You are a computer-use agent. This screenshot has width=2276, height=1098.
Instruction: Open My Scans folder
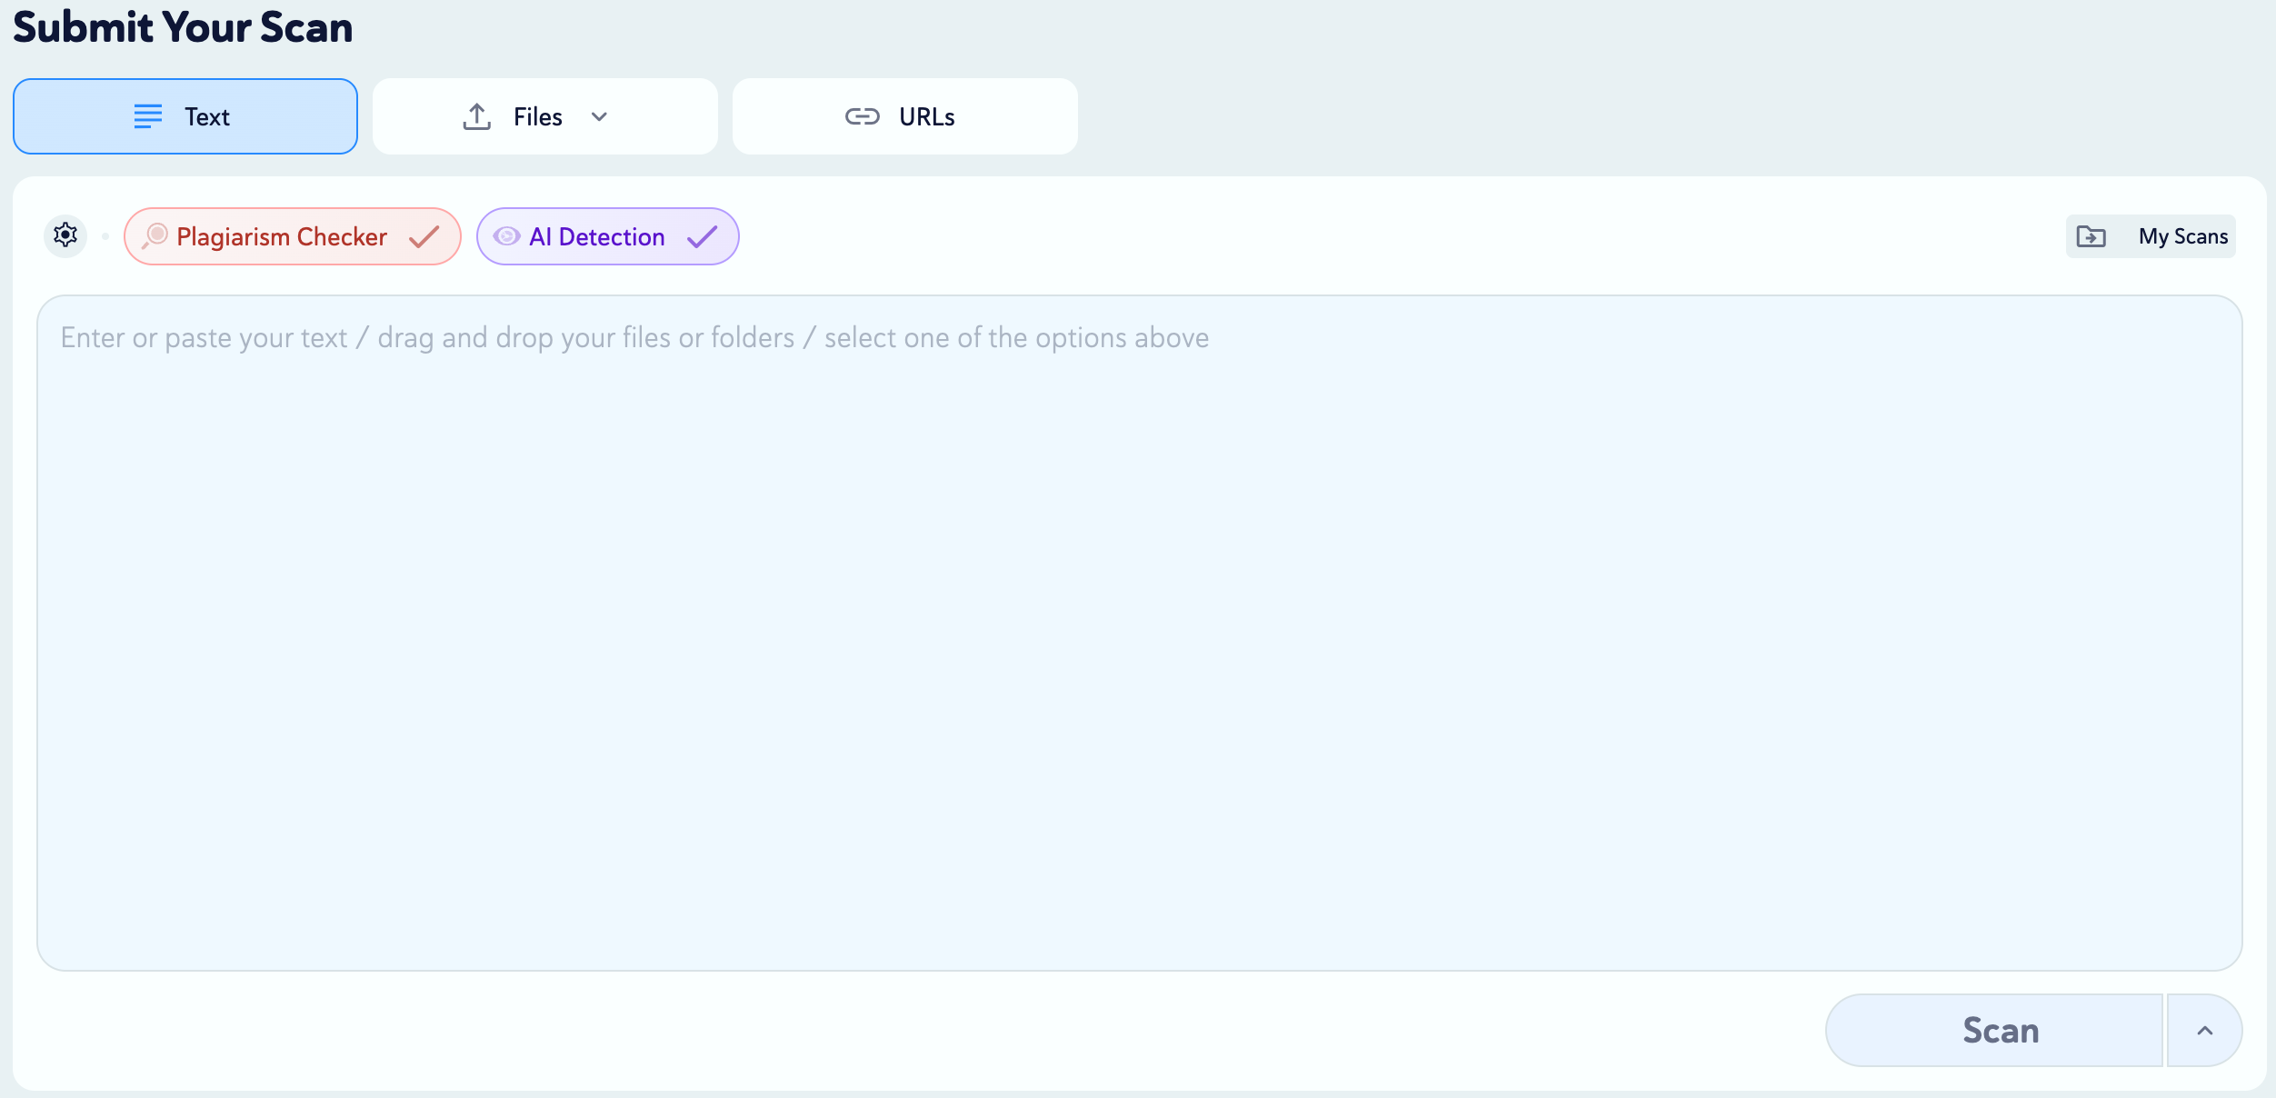click(2151, 236)
